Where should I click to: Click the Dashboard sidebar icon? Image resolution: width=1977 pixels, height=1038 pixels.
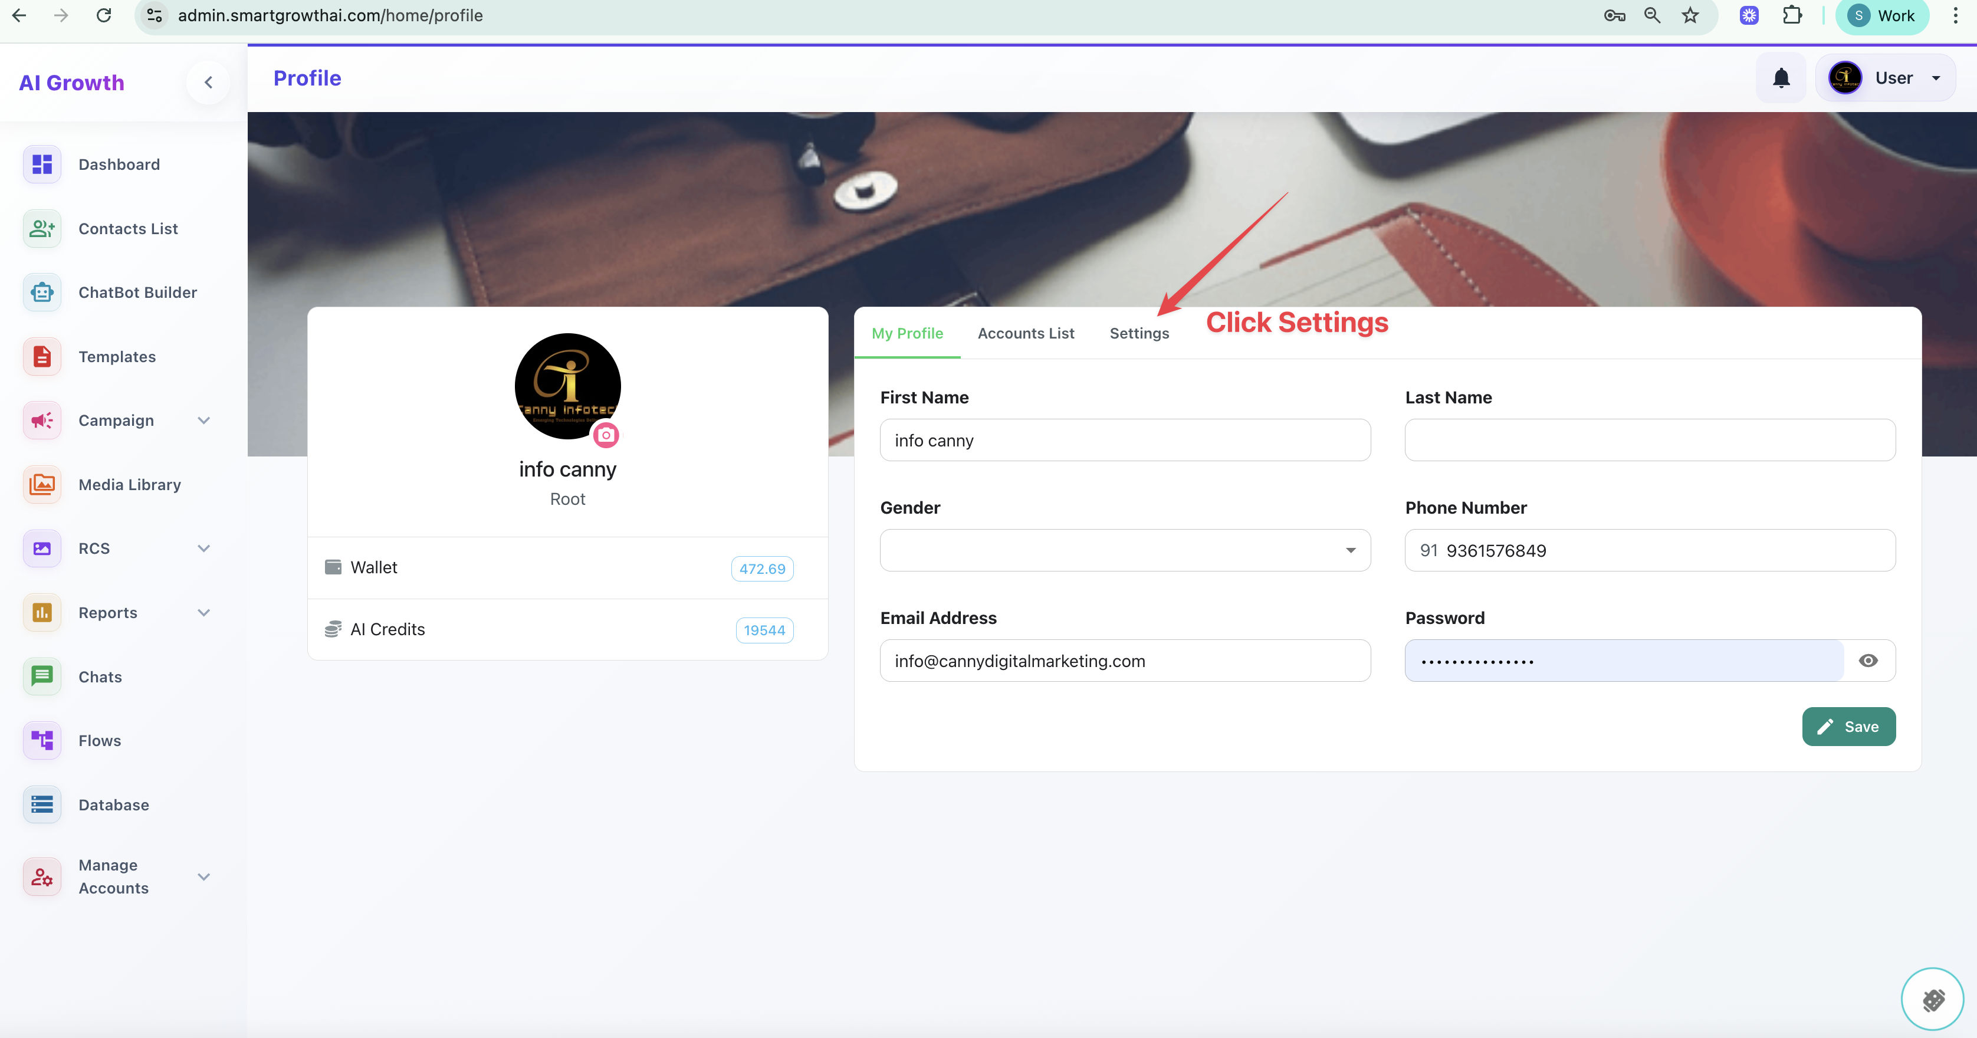coord(41,164)
